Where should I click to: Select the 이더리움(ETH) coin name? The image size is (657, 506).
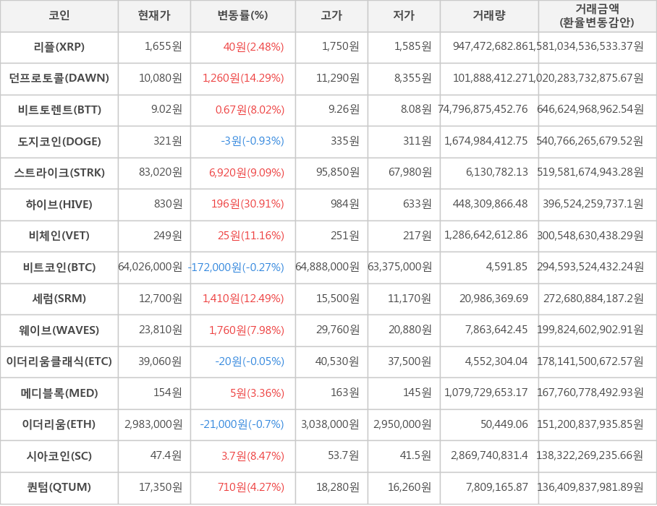(x=59, y=424)
